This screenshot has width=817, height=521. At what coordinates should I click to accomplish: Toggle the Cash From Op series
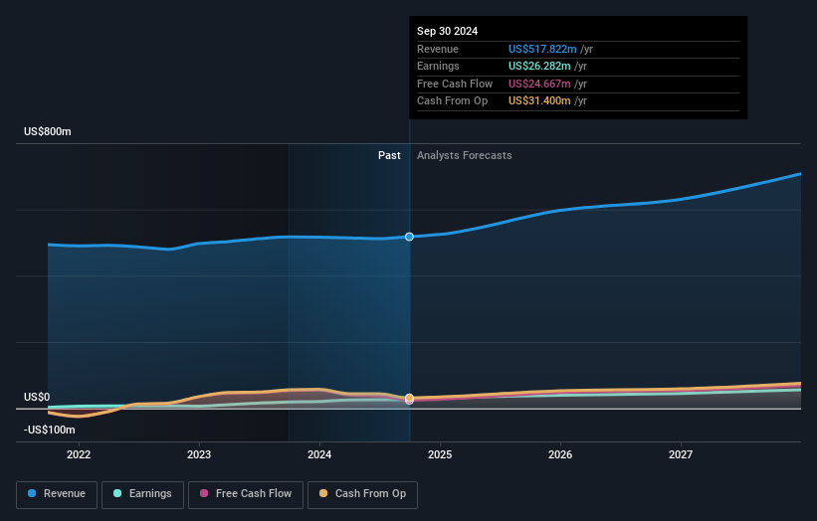coord(362,494)
